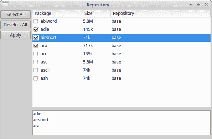Maximize the Repository window

pyautogui.click(x=199, y=5)
